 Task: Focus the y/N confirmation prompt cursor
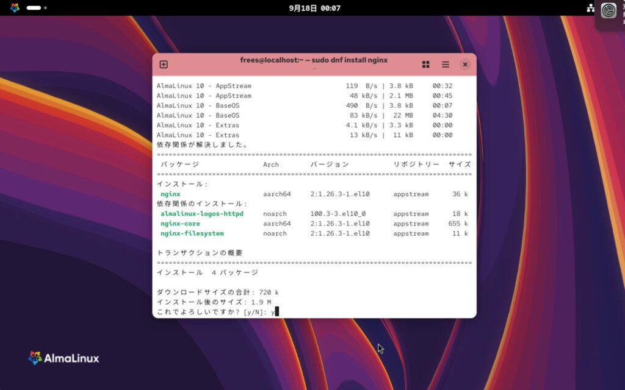point(276,312)
